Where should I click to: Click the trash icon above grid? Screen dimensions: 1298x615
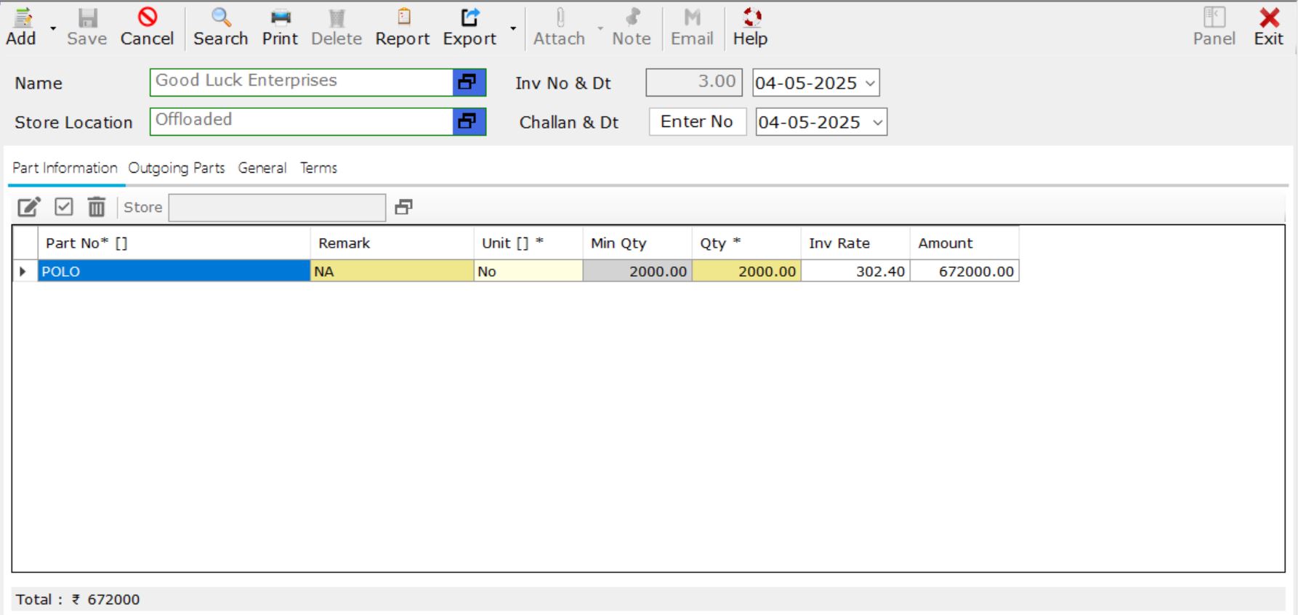click(97, 208)
